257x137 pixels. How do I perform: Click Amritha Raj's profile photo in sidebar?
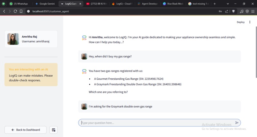tap(13, 39)
